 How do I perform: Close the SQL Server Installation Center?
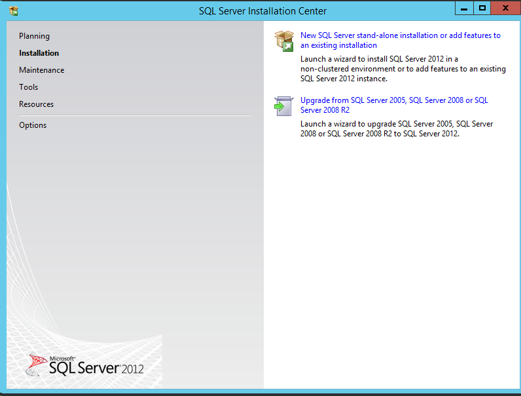click(x=506, y=8)
